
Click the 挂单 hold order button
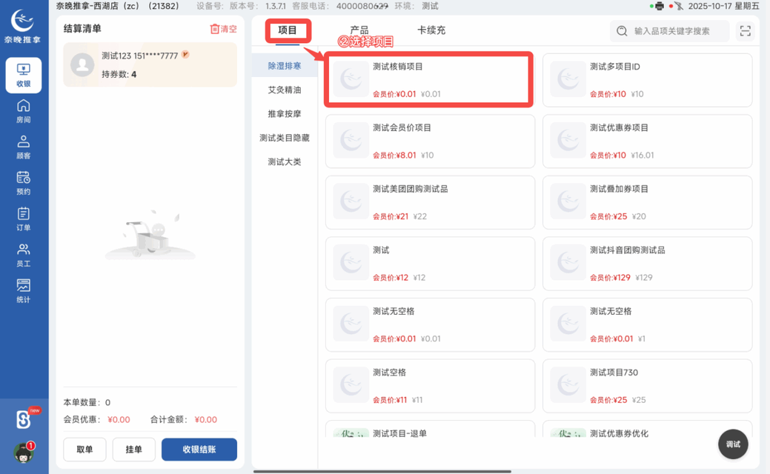134,450
